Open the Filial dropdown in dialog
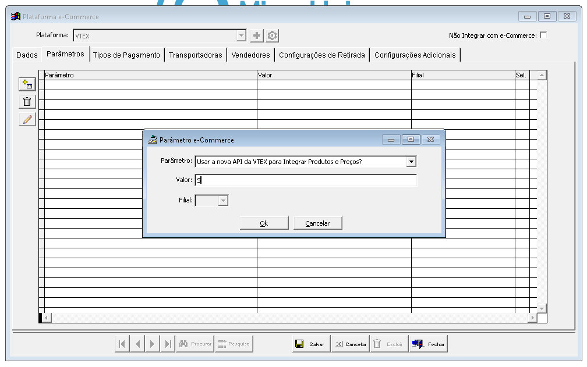 click(223, 200)
